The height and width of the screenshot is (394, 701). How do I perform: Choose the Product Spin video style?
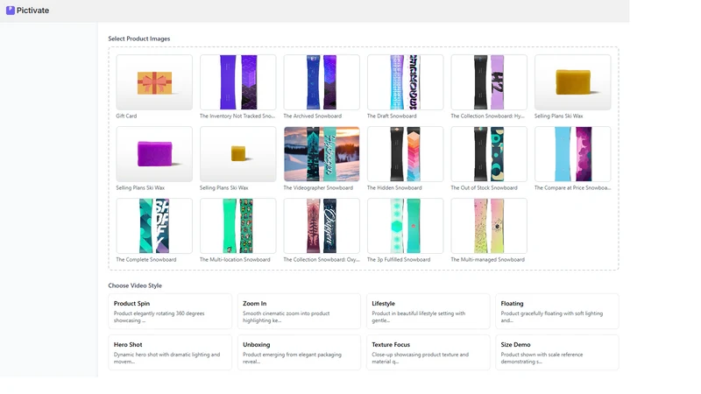tap(170, 312)
